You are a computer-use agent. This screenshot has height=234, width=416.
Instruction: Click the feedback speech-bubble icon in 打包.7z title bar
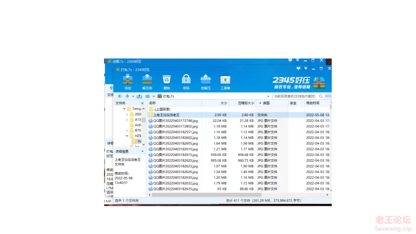point(298,69)
